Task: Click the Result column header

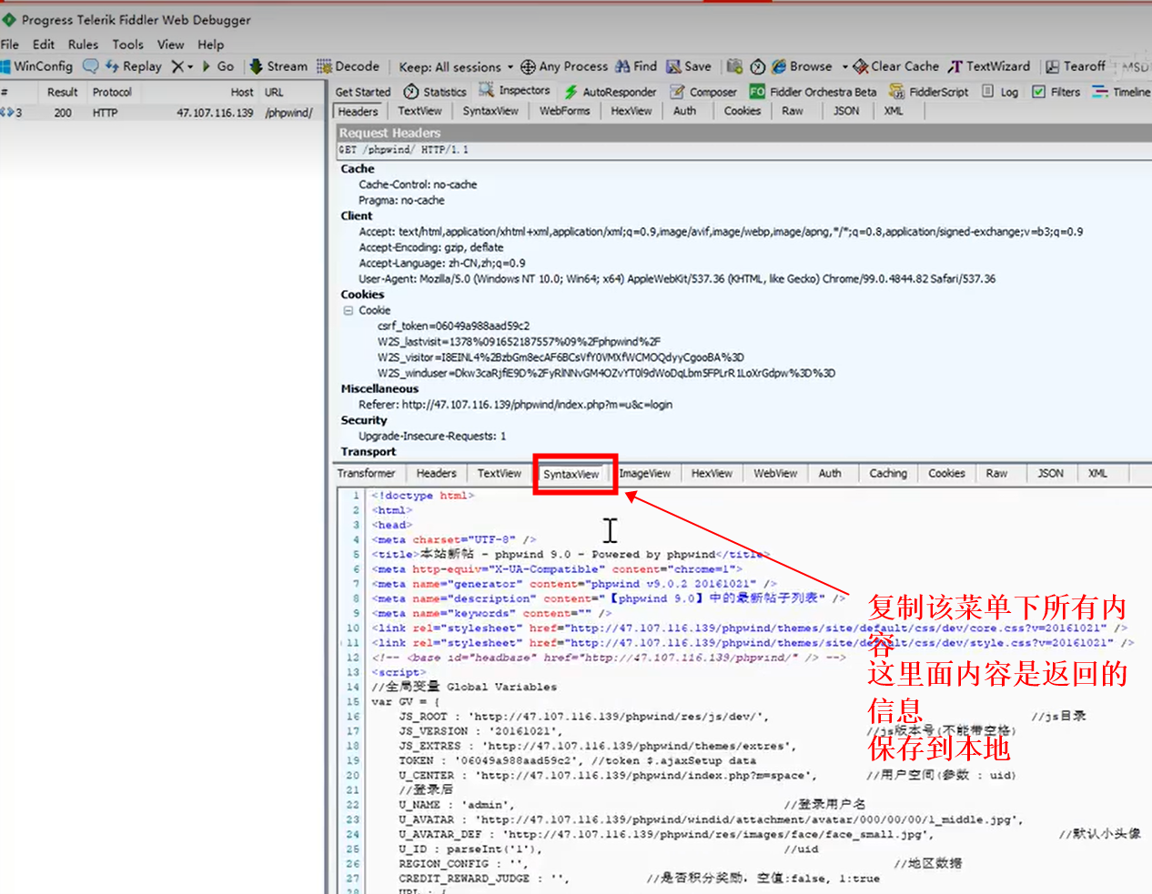Action: pyautogui.click(x=62, y=92)
